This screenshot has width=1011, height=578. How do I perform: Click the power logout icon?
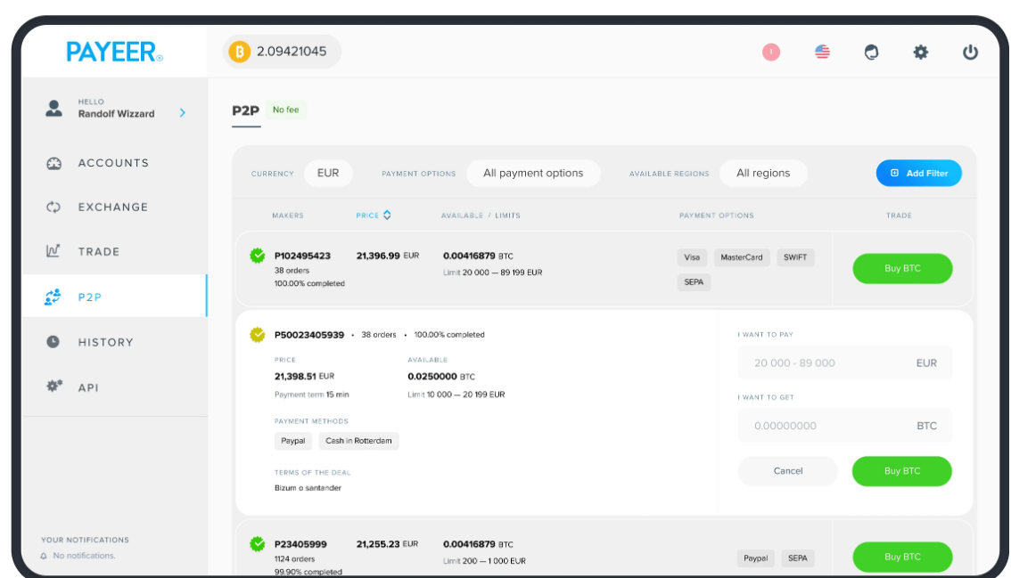point(970,53)
